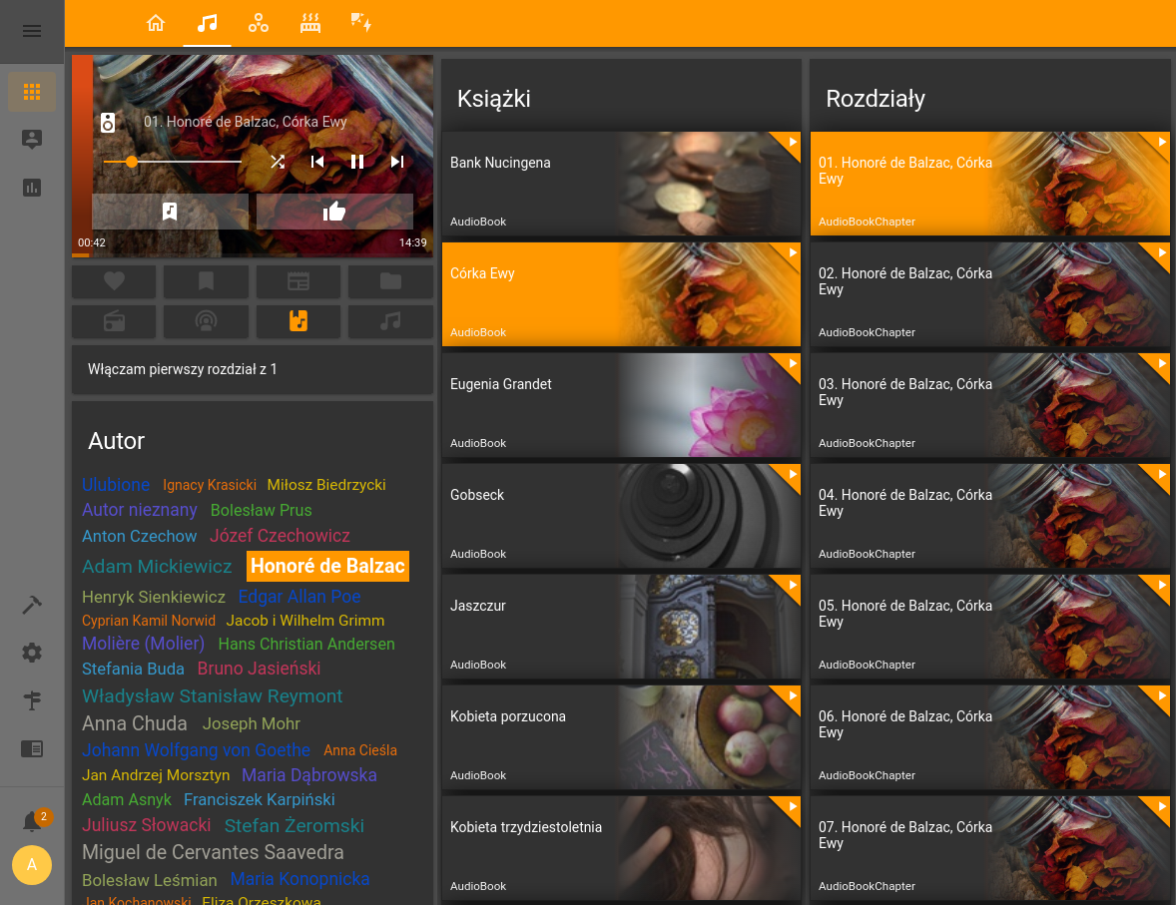Skip to the next track
1176x905 pixels.
coord(397,162)
